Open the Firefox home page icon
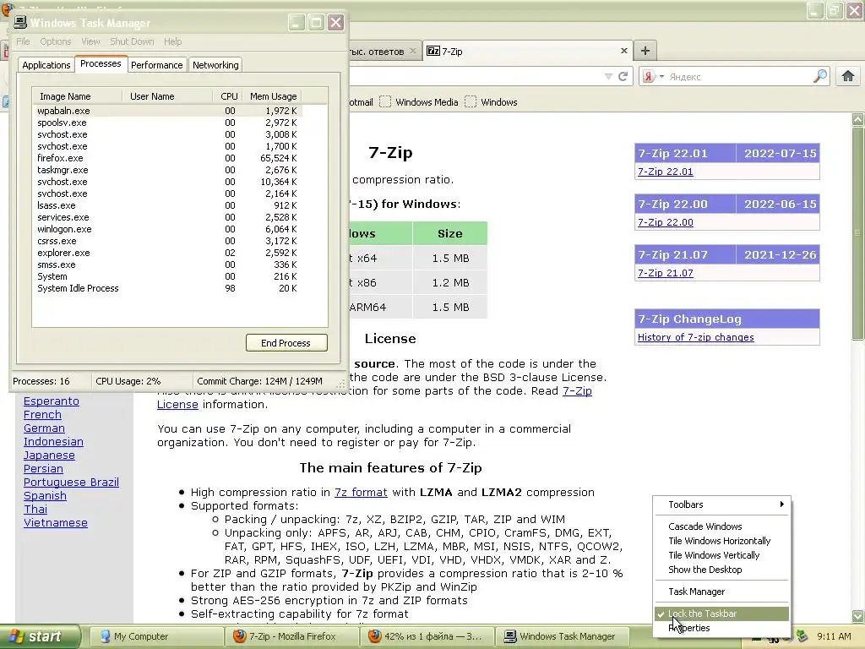The height and width of the screenshot is (649, 865). [847, 76]
